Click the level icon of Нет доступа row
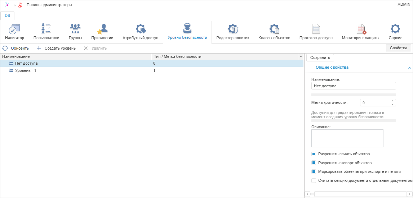 point(11,63)
